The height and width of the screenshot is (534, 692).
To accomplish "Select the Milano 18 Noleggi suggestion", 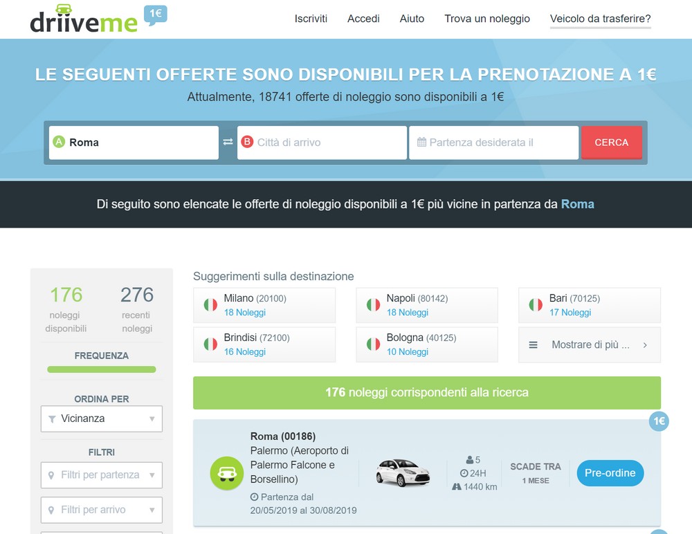I will tap(264, 306).
